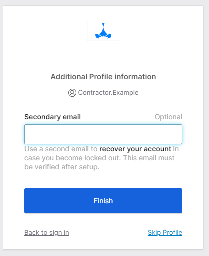This screenshot has height=256, width=209.
Task: Click the Secondary email field label
Action: tap(52, 117)
